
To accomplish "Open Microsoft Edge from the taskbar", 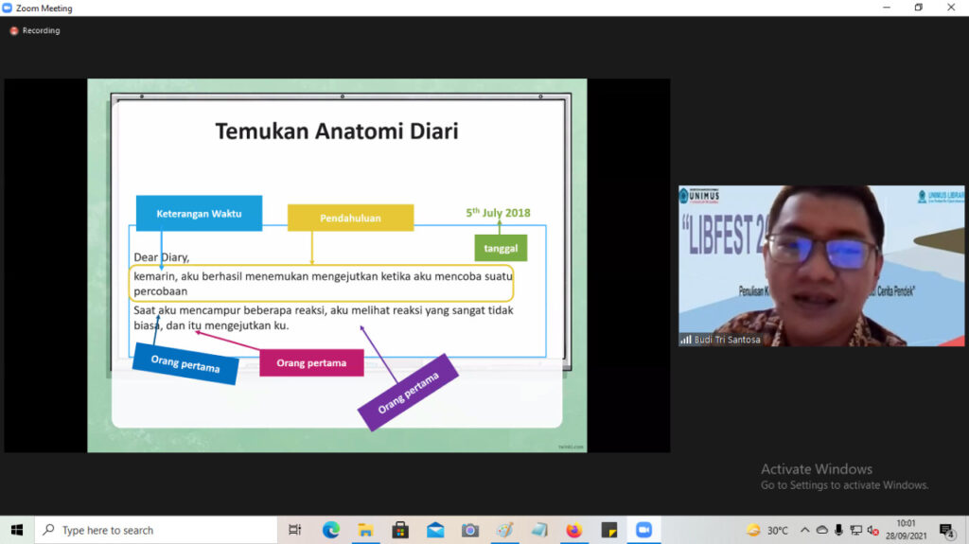I will pos(330,530).
